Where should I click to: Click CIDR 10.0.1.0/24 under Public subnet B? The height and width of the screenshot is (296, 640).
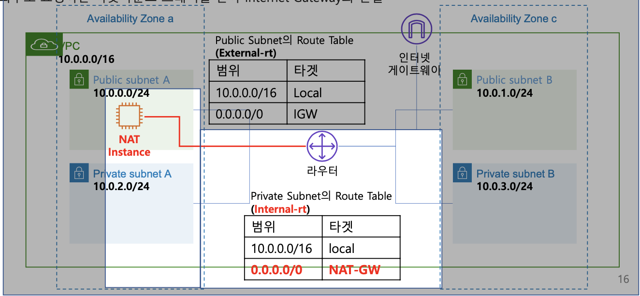pos(505,92)
